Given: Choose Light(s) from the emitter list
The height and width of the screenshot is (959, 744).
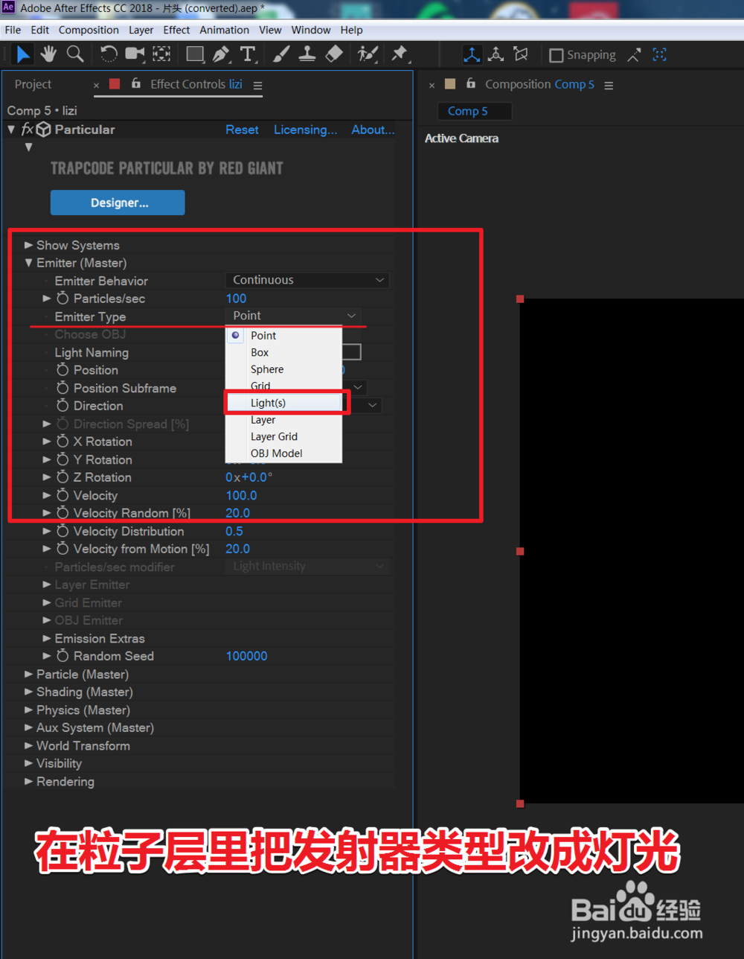Looking at the screenshot, I should click(x=283, y=403).
